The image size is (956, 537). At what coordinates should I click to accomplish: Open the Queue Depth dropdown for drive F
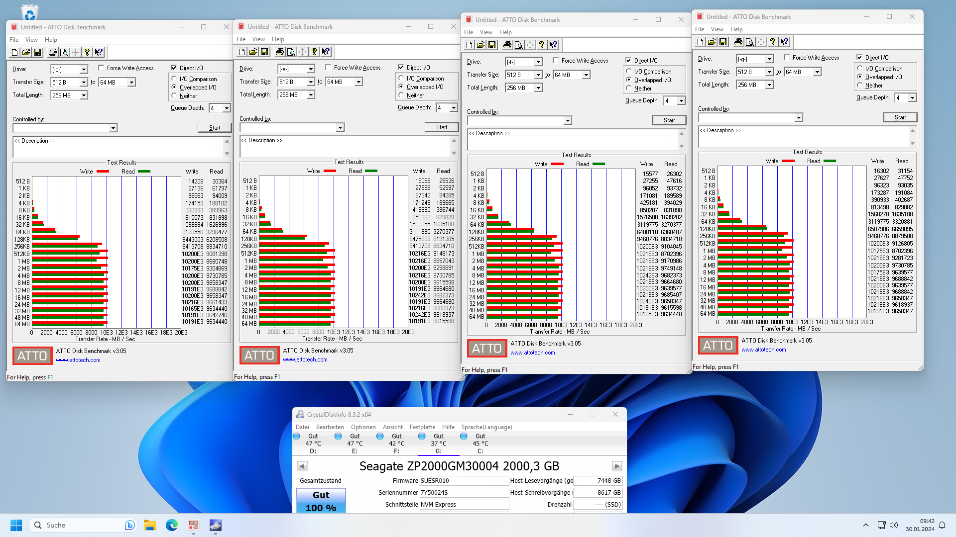point(680,100)
